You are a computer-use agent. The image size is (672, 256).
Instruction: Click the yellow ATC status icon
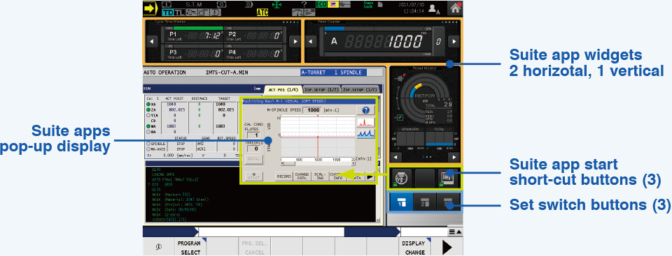click(x=262, y=13)
